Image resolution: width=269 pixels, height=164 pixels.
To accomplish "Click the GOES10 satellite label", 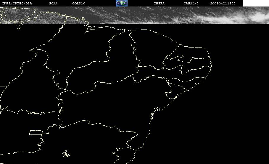I will (x=79, y=4).
